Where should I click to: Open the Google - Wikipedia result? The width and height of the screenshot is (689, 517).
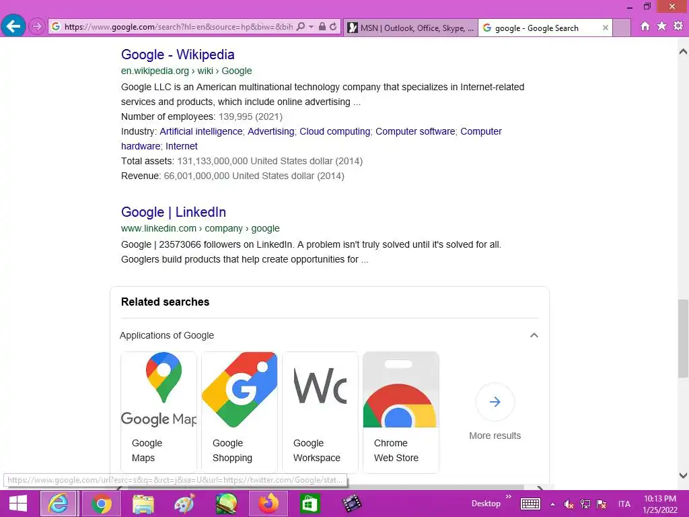(178, 55)
